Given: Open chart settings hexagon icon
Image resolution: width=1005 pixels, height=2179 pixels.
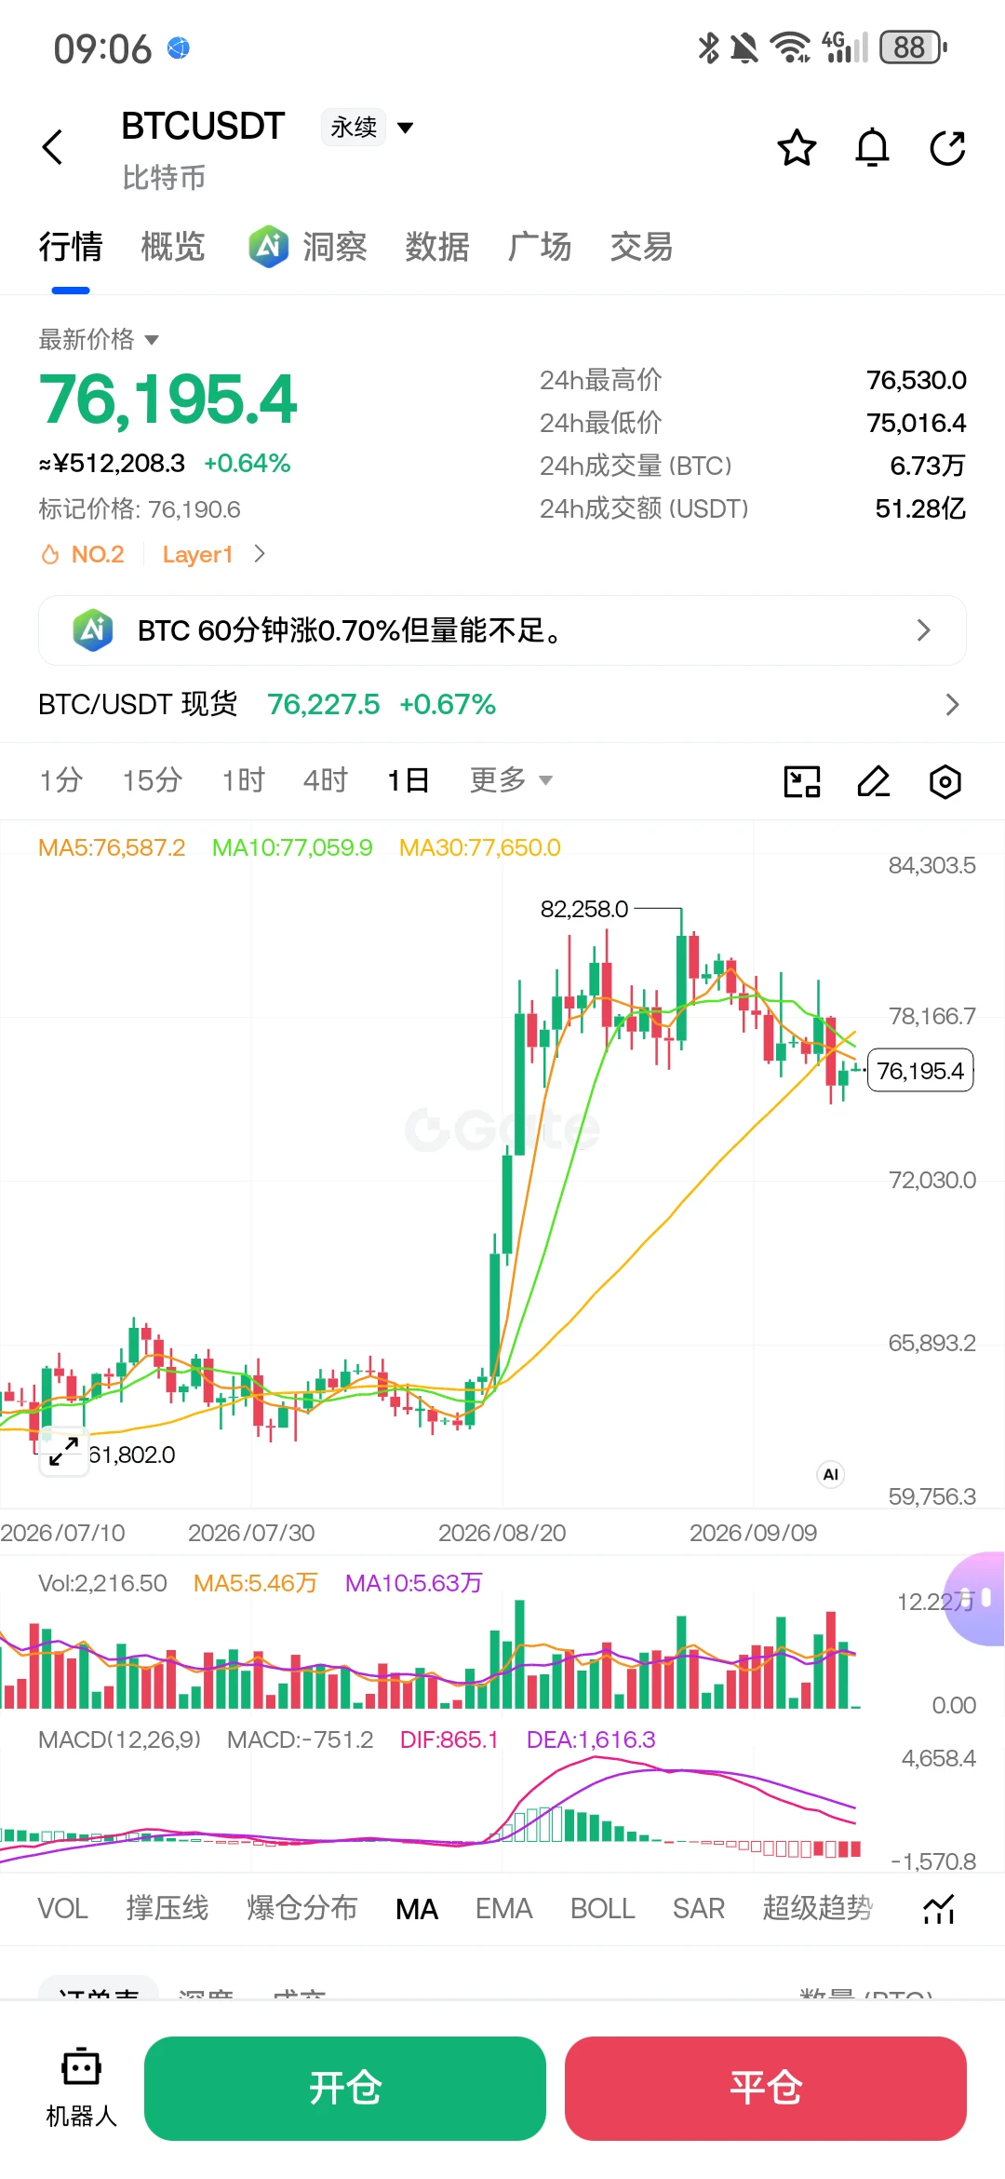Looking at the screenshot, I should click(x=945, y=781).
